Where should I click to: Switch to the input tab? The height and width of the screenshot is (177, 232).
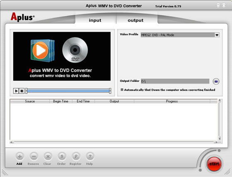point(95,20)
